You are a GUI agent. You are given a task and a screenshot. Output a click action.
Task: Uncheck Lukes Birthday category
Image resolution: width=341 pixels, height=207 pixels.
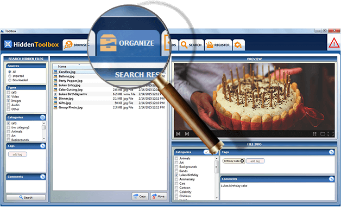point(176,175)
